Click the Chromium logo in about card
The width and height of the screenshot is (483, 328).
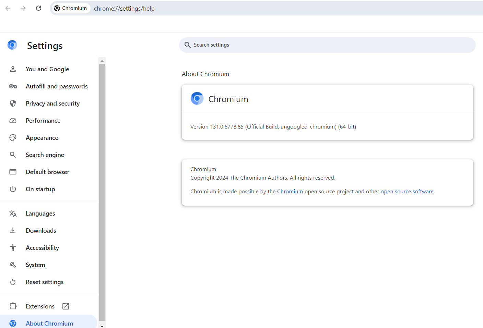tap(197, 98)
